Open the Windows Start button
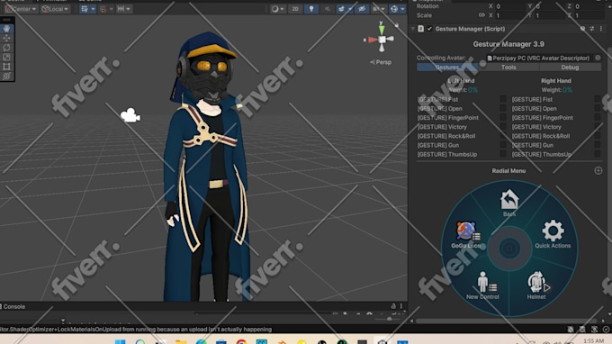 click(121, 342)
